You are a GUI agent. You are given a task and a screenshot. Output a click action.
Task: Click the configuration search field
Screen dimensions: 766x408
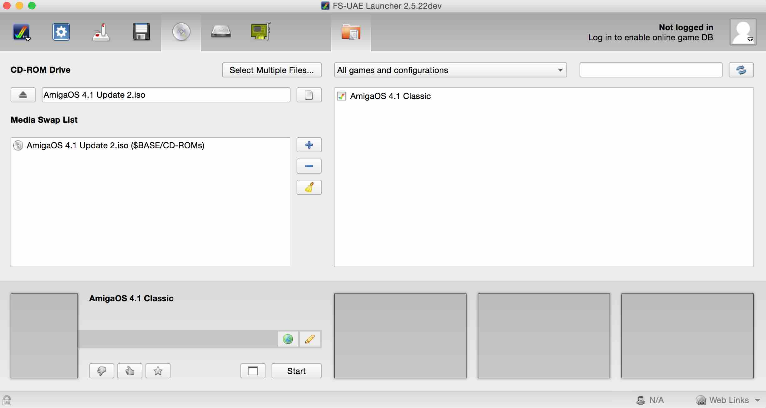click(x=651, y=70)
